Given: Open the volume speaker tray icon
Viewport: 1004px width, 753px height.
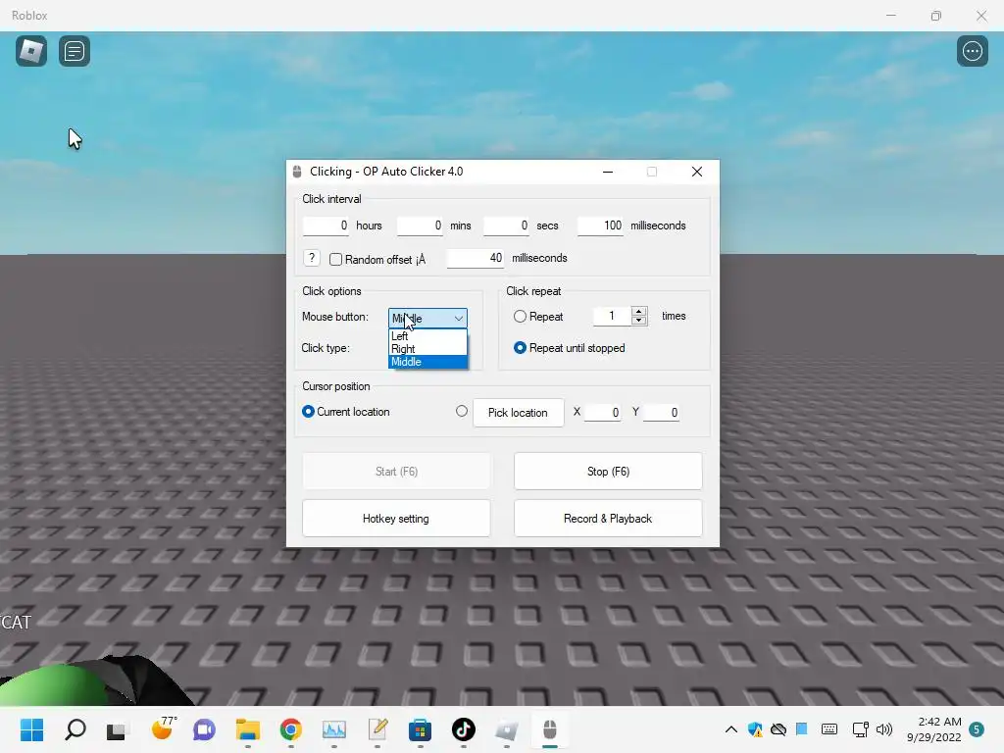Looking at the screenshot, I should coord(884,729).
